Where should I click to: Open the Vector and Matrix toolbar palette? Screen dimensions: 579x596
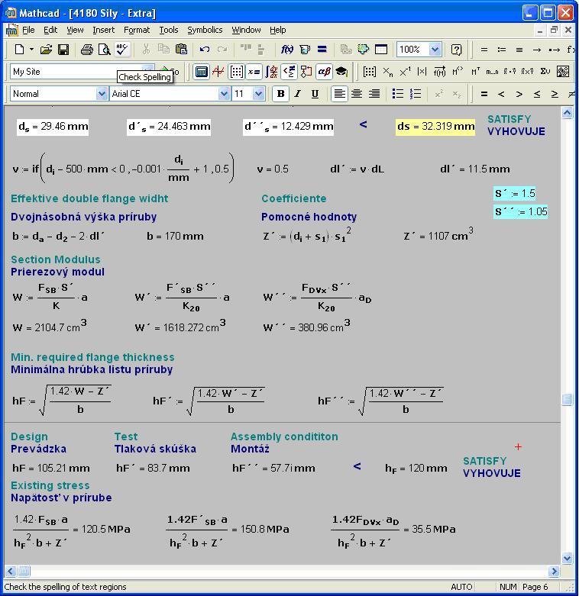(236, 72)
